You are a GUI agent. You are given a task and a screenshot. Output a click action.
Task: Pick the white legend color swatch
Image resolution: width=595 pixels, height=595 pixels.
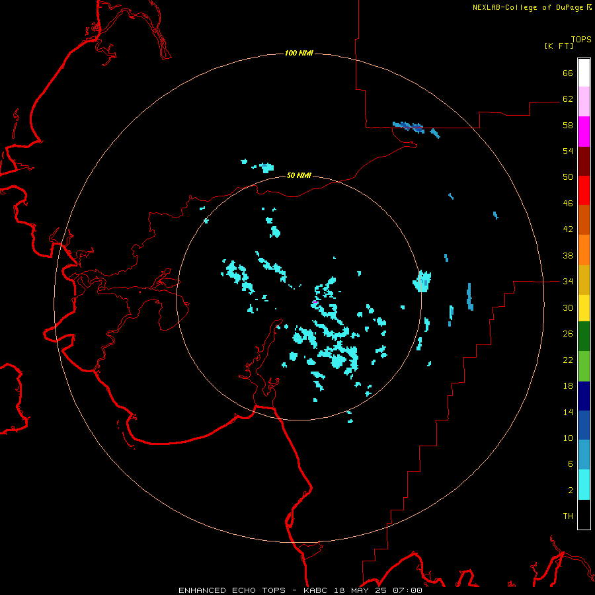click(584, 73)
